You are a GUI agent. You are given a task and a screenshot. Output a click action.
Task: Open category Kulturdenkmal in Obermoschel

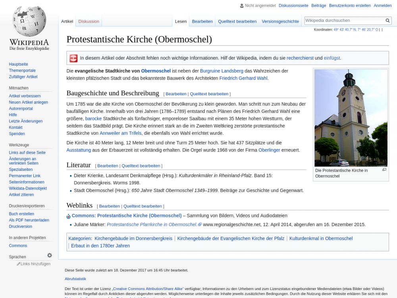pos(321,238)
